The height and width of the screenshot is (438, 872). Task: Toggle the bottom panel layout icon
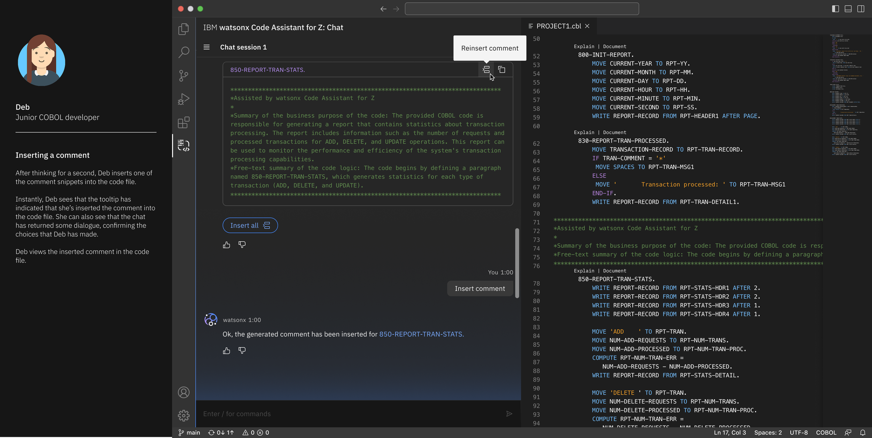[x=848, y=9]
